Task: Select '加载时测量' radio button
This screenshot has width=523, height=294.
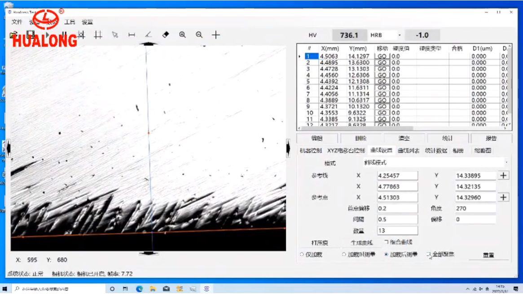Action: (344, 255)
